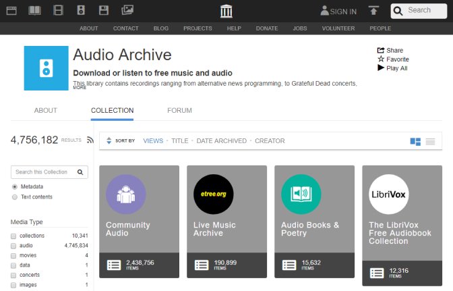The height and width of the screenshot is (291, 453).
Task: Click Play All
Action: coord(392,68)
